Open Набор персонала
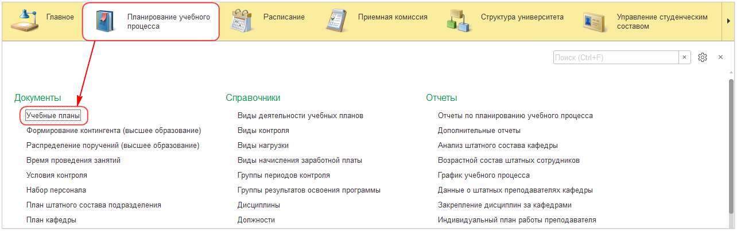This screenshot has height=231, width=737. coord(56,190)
